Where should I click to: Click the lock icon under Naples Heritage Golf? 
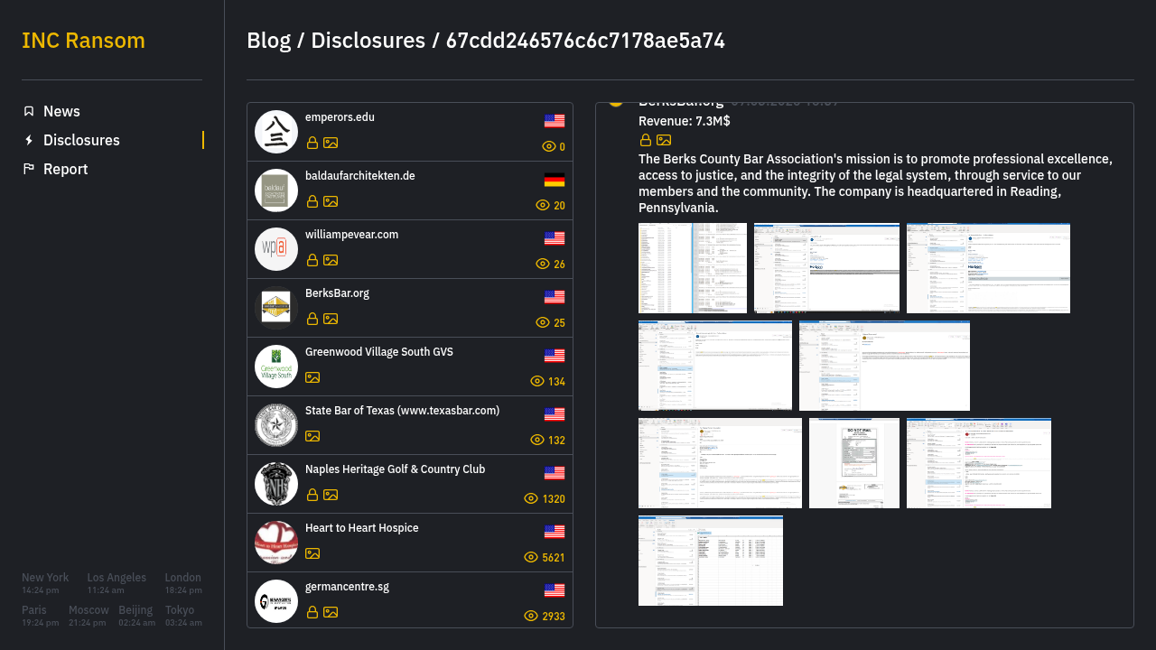[x=312, y=495]
